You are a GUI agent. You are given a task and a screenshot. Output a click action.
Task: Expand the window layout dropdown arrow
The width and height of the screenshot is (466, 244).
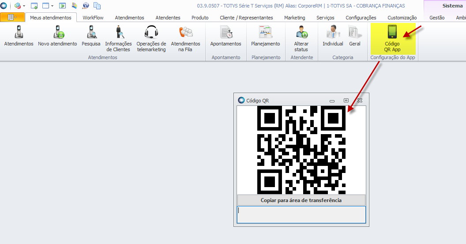53,6
